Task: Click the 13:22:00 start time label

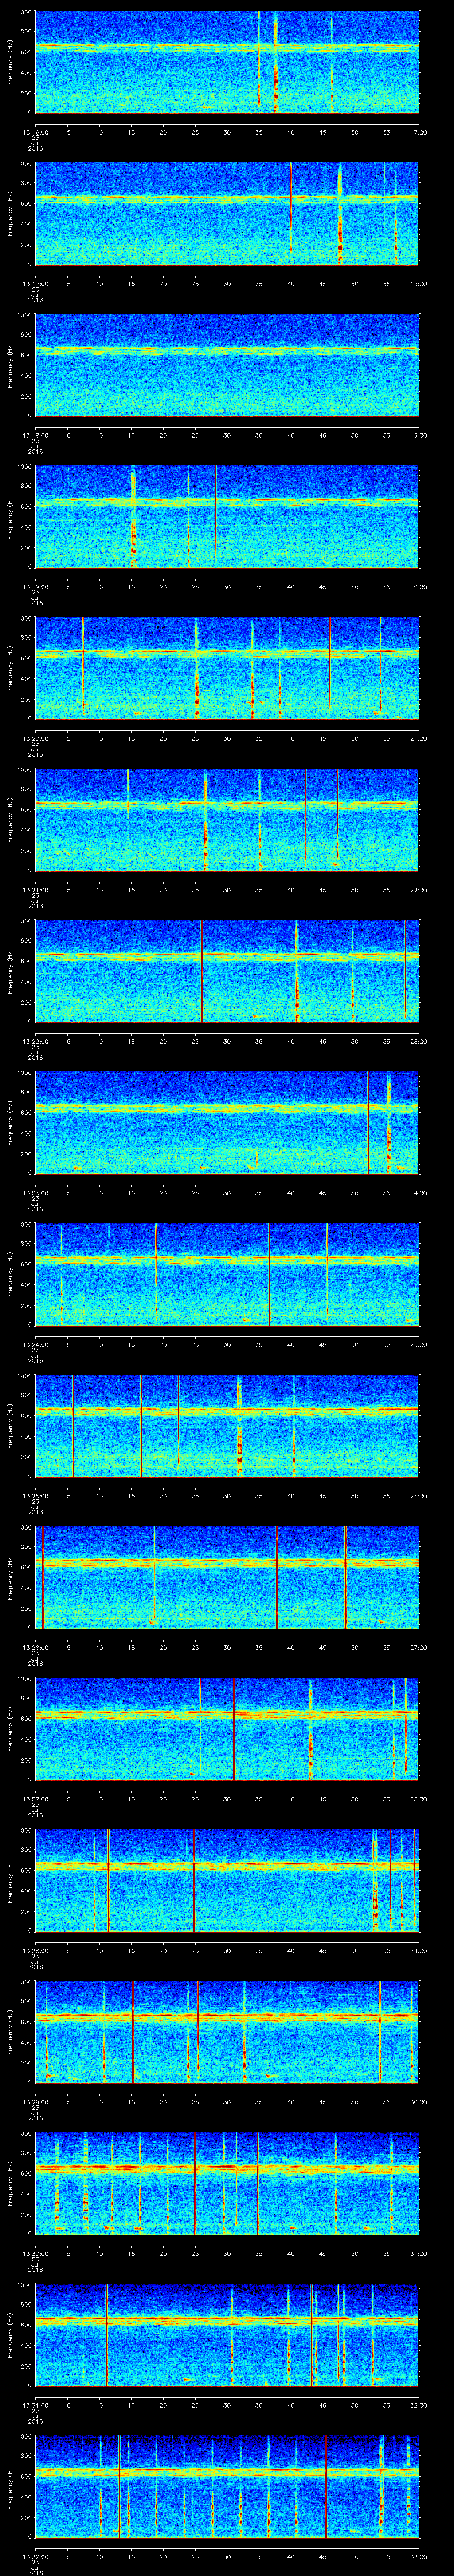Action: click(35, 1041)
